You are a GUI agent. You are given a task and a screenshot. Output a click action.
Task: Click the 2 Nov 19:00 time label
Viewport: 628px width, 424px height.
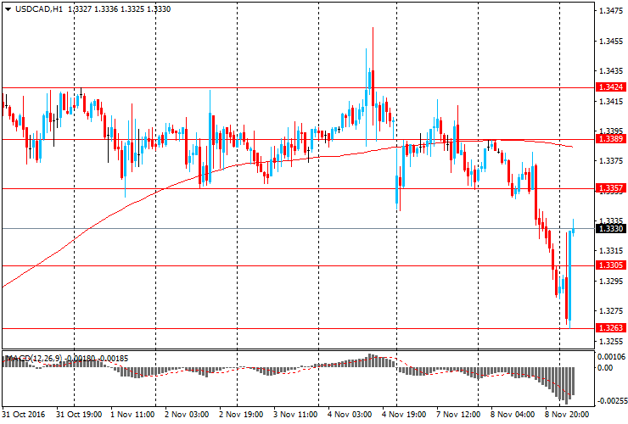tap(241, 416)
